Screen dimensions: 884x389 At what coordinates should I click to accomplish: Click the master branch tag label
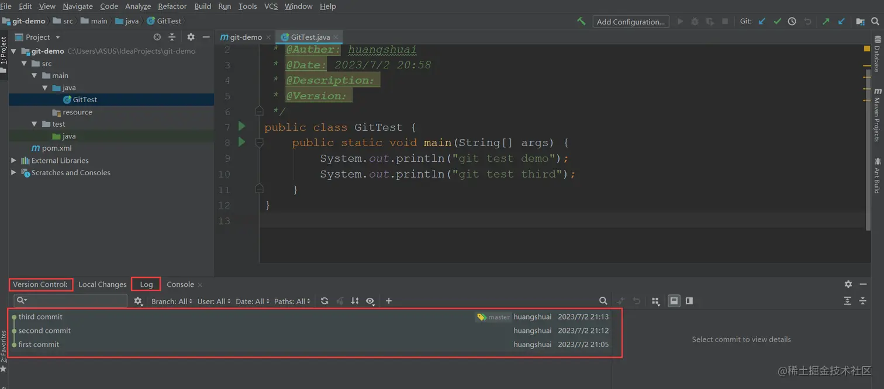coord(494,317)
